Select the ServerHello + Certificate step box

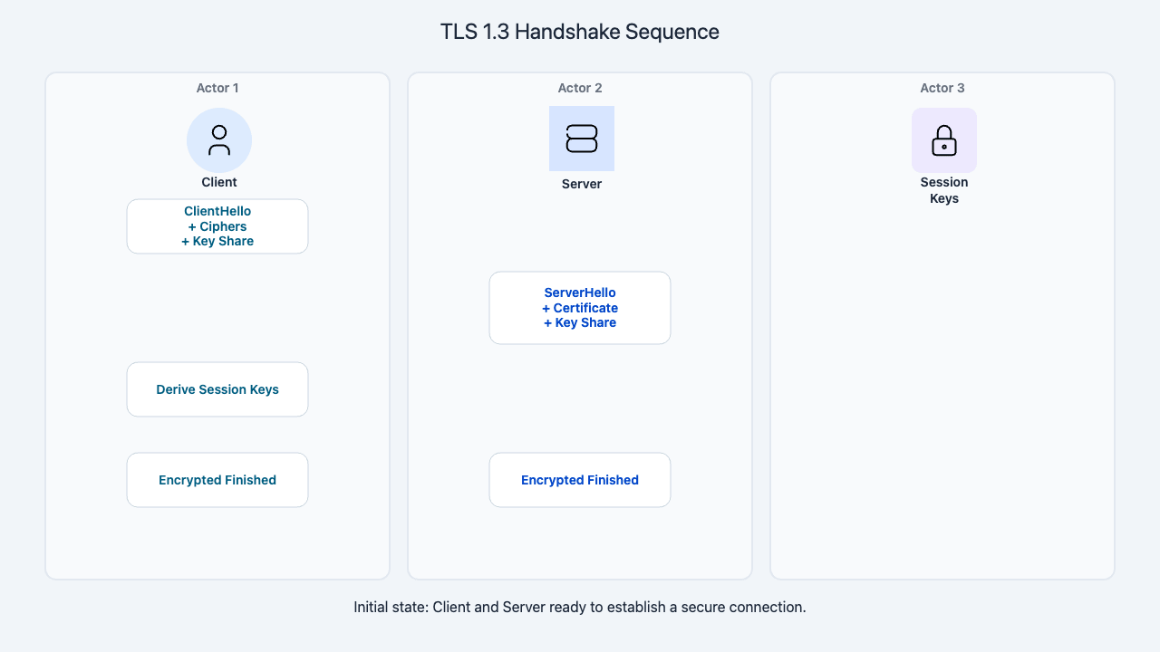coord(580,308)
